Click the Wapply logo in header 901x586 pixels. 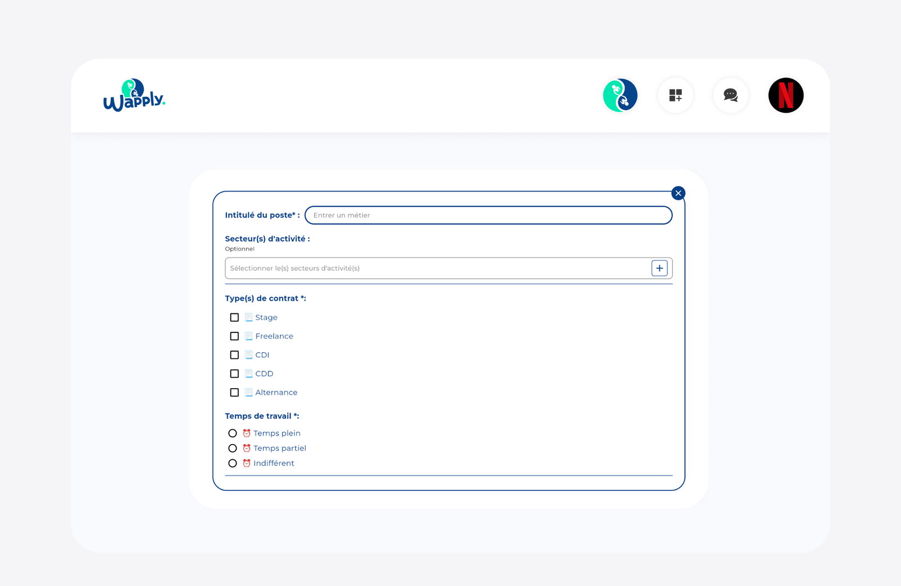coord(134,95)
